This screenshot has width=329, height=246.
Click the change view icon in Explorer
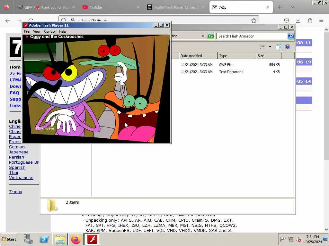(x=262, y=47)
